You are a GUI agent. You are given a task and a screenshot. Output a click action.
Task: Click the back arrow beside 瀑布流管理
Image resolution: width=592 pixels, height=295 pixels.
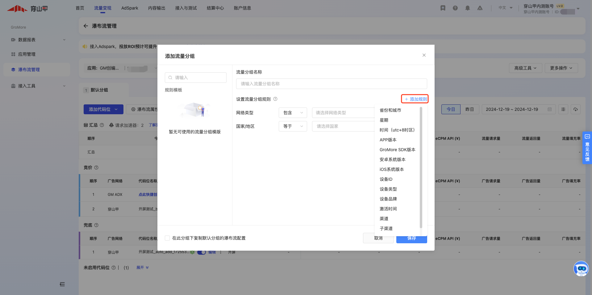coord(86,26)
